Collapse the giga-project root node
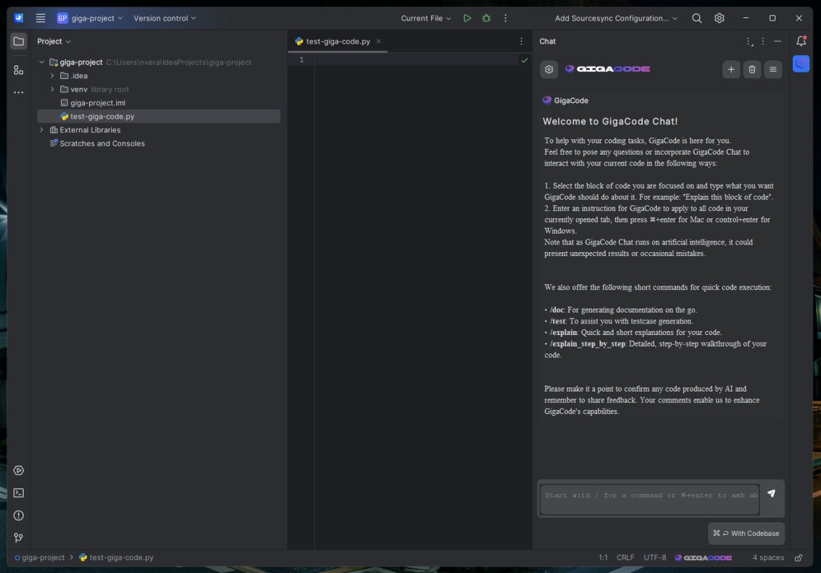Viewport: 821px width, 573px height. (42, 62)
